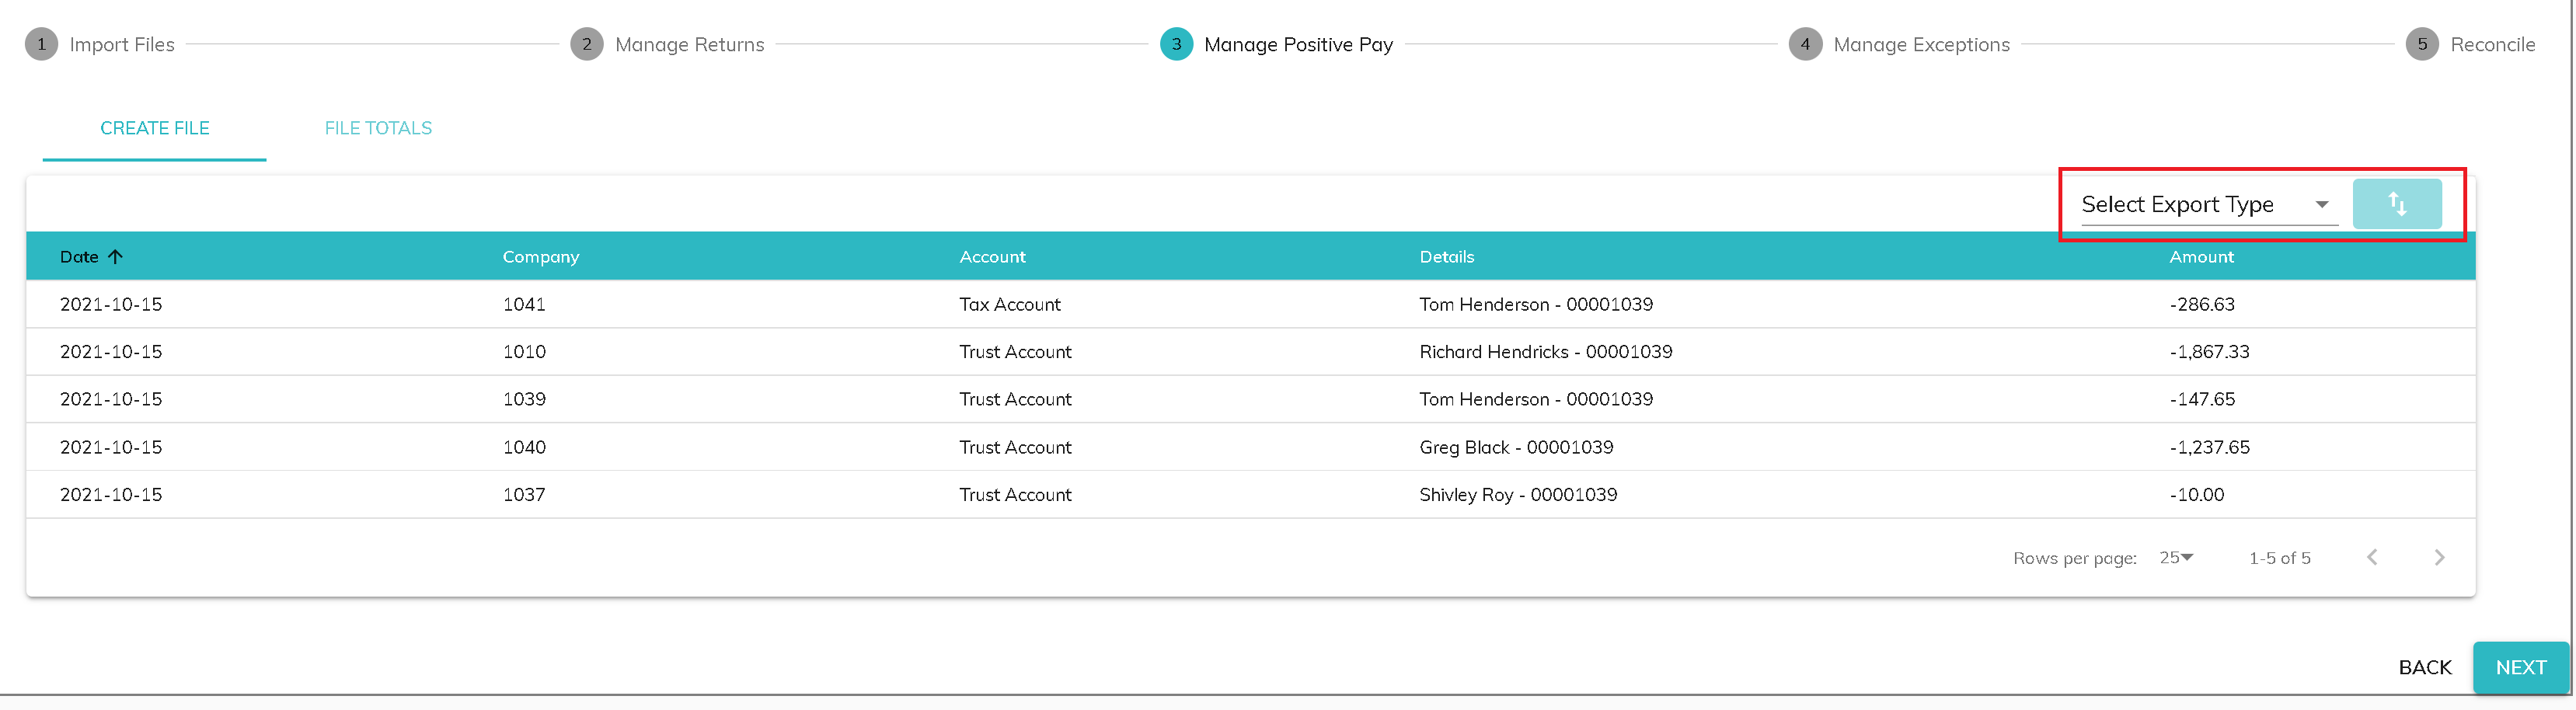The width and height of the screenshot is (2576, 710).
Task: Click the Date ascending sort arrow
Action: [x=116, y=257]
